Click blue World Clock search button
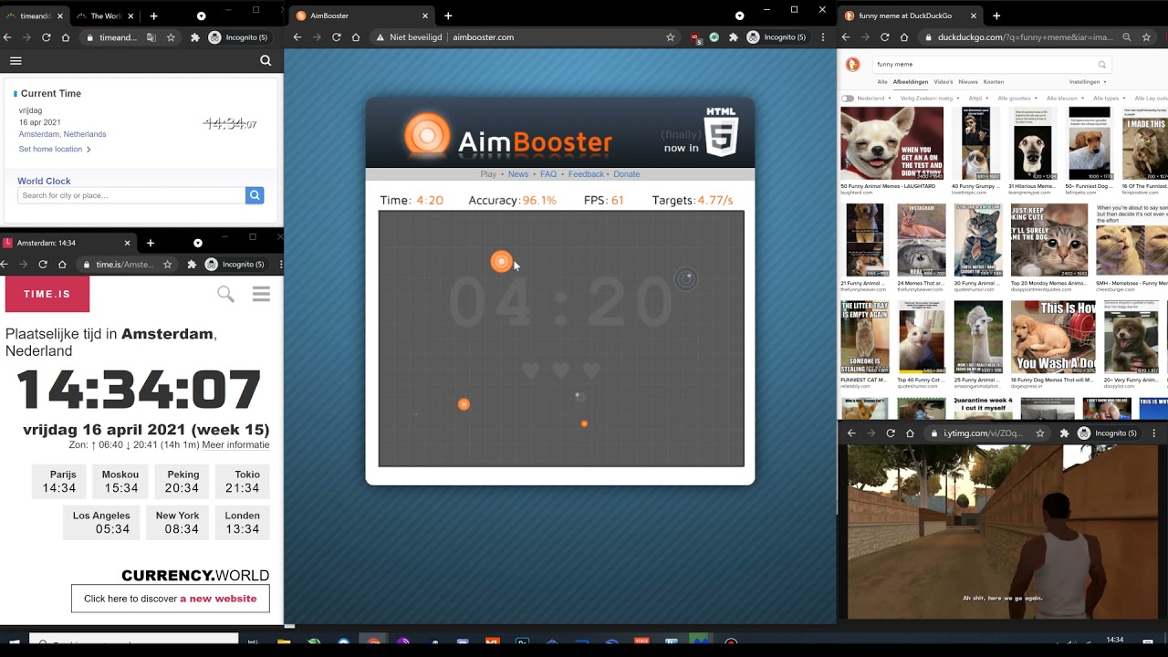The width and height of the screenshot is (1168, 657). point(255,195)
